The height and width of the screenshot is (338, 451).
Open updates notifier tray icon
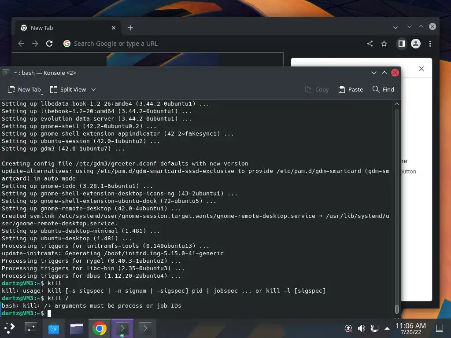(x=348, y=328)
